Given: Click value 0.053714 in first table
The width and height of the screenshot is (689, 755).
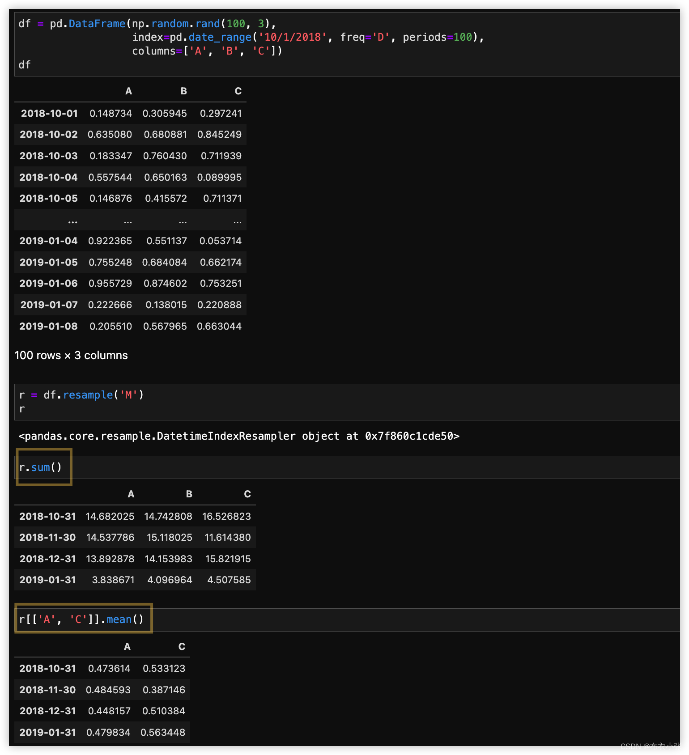Looking at the screenshot, I should pos(221,241).
